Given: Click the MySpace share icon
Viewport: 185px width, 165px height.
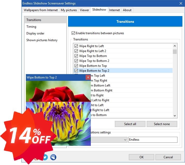Looking at the screenshot, I should click(53, 157).
